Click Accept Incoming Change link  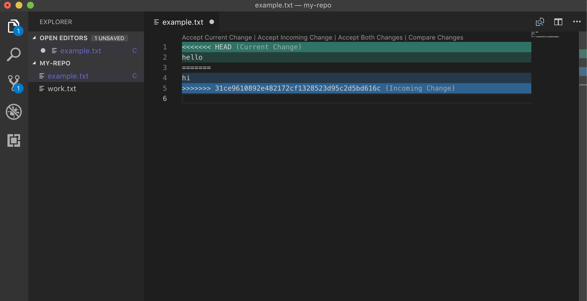pyautogui.click(x=295, y=38)
